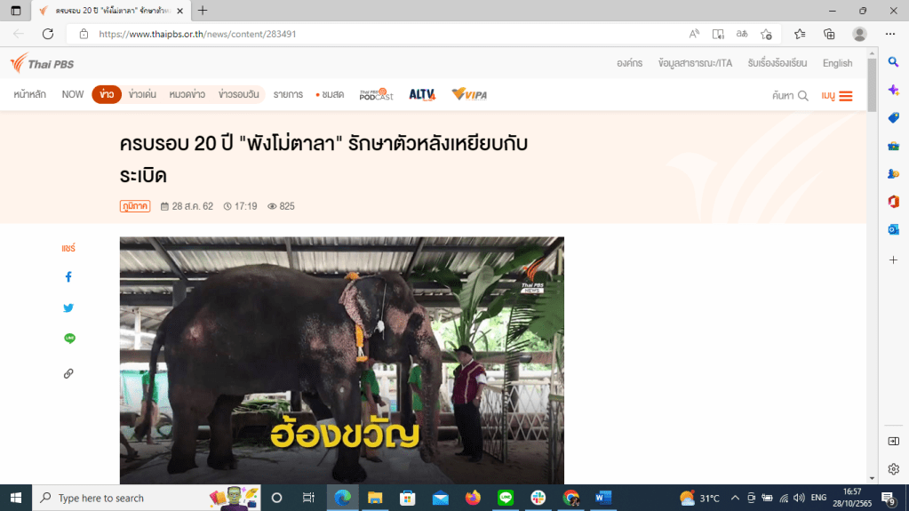Go to the รายการ menu item
The height and width of the screenshot is (511, 909).
point(288,94)
